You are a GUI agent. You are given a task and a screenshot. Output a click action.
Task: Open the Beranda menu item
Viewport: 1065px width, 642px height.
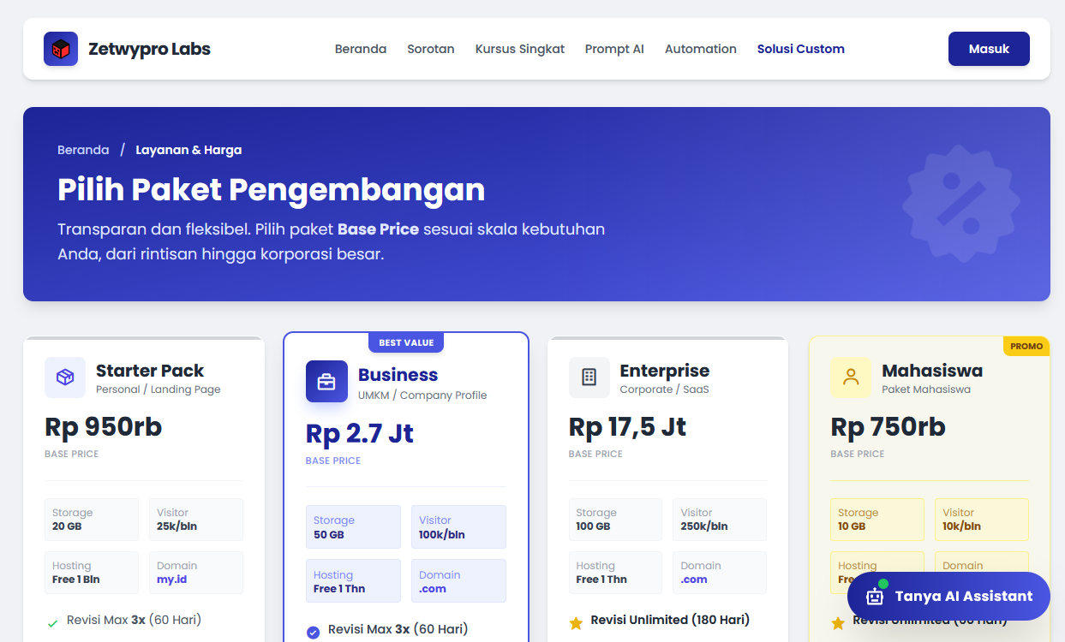coord(360,49)
